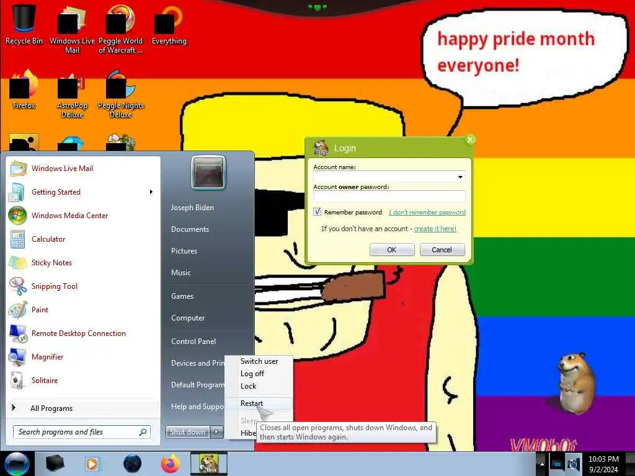The width and height of the screenshot is (635, 476).
Task: Click the "create it here!" link
Action: [435, 229]
